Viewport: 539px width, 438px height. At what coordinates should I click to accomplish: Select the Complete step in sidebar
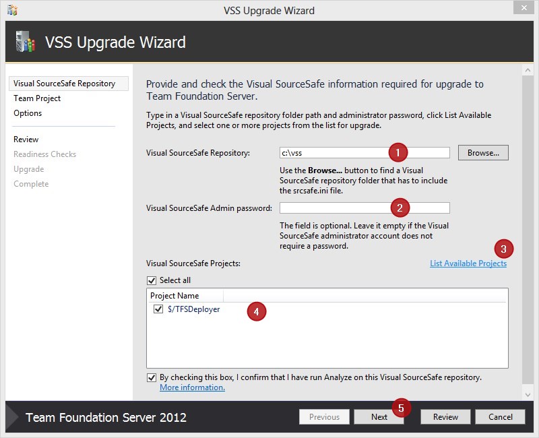[31, 183]
